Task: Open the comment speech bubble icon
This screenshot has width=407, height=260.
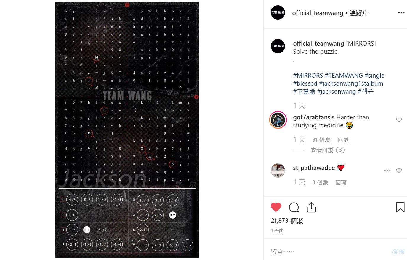Action: coord(294,207)
